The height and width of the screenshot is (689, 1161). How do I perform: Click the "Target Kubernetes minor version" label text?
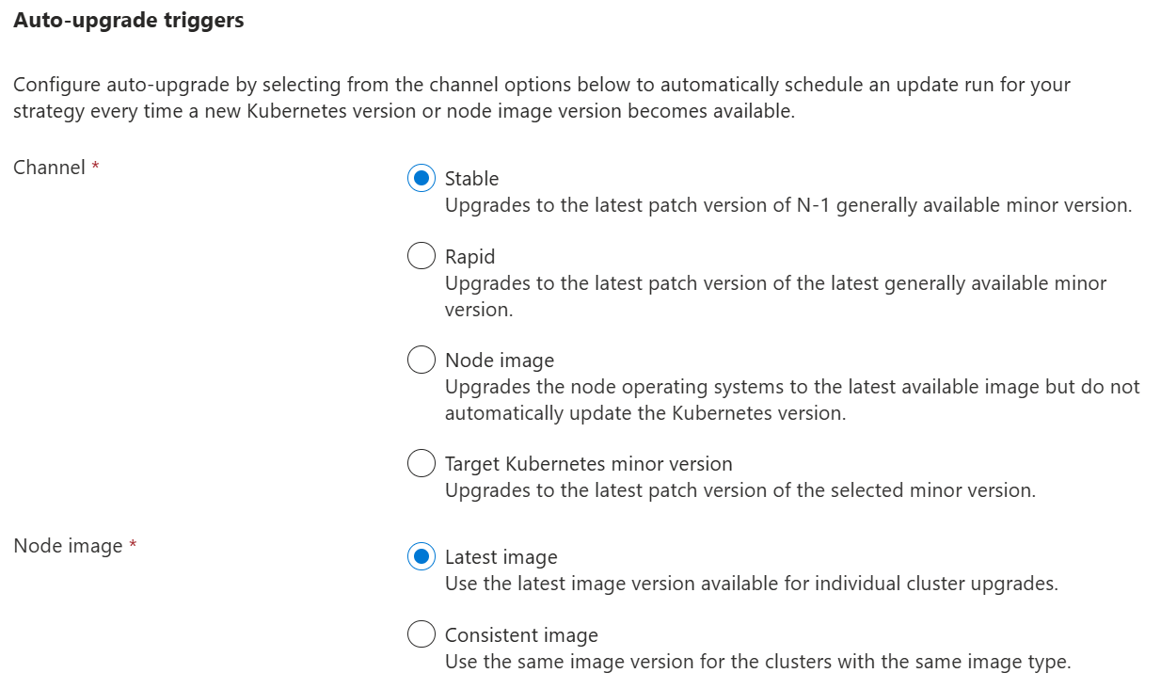[x=588, y=463]
